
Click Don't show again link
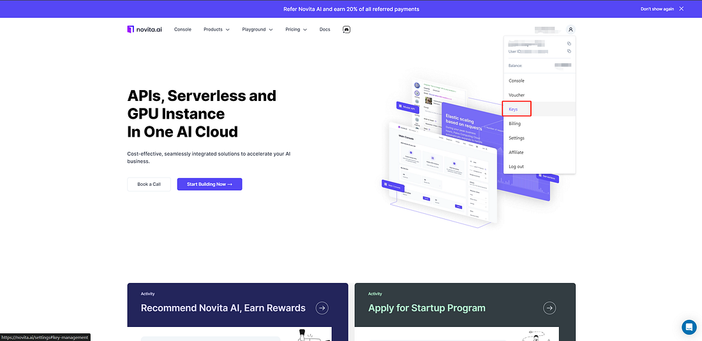pos(658,9)
